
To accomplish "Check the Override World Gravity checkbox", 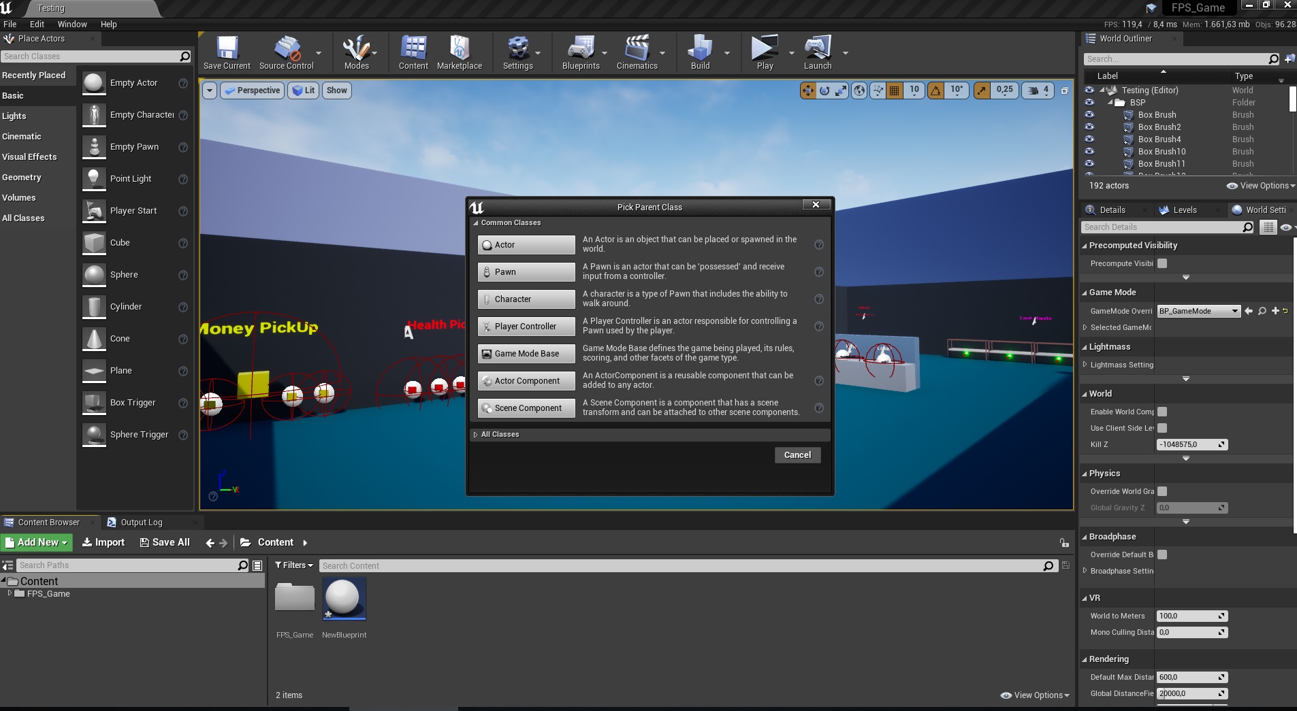I will [x=1162, y=491].
